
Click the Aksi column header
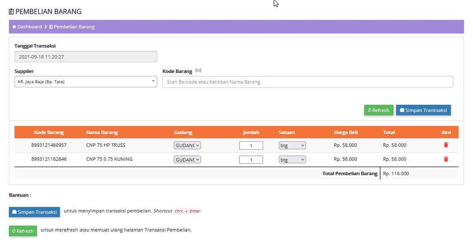coord(446,132)
